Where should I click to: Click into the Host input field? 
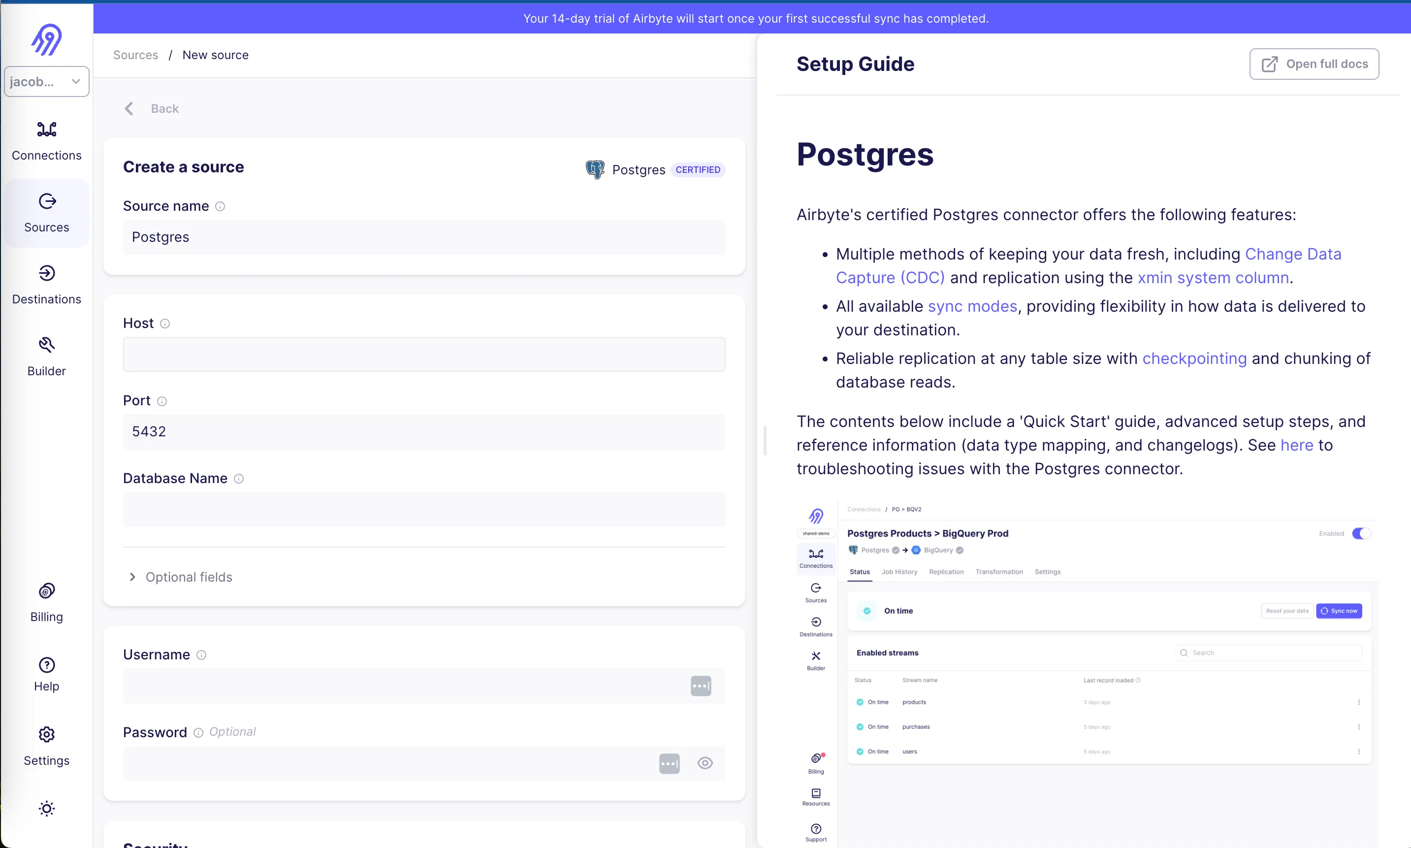pyautogui.click(x=424, y=354)
